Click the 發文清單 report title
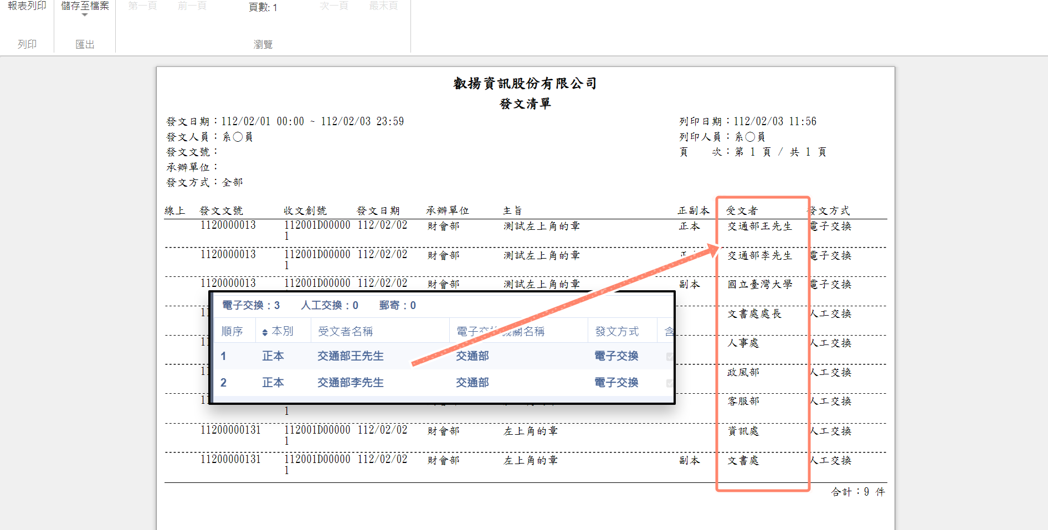The image size is (1048, 530). [525, 104]
